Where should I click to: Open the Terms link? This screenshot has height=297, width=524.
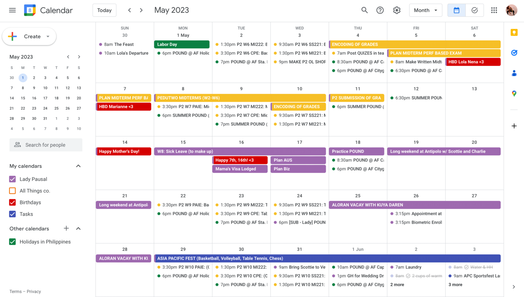[x=16, y=292]
